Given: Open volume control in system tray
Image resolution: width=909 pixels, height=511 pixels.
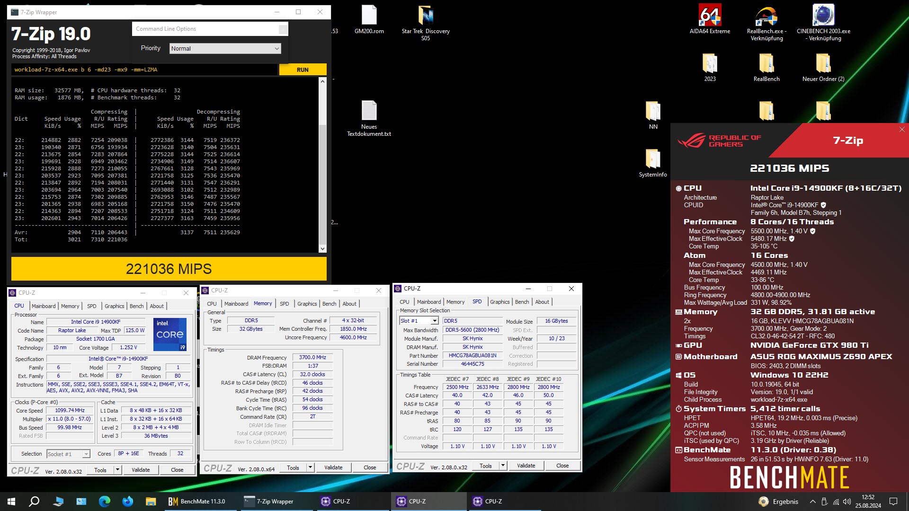Looking at the screenshot, I should point(847,502).
